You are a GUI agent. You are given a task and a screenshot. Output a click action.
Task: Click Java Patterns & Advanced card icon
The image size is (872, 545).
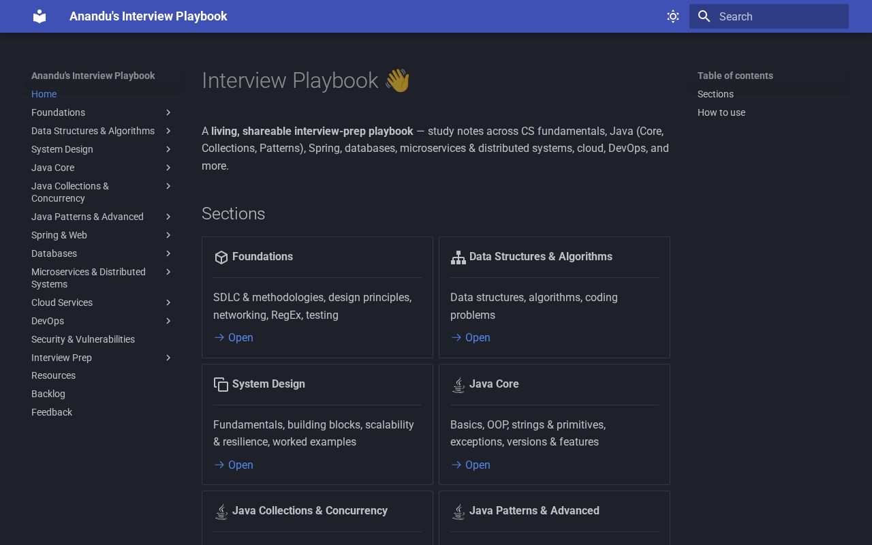click(x=458, y=511)
